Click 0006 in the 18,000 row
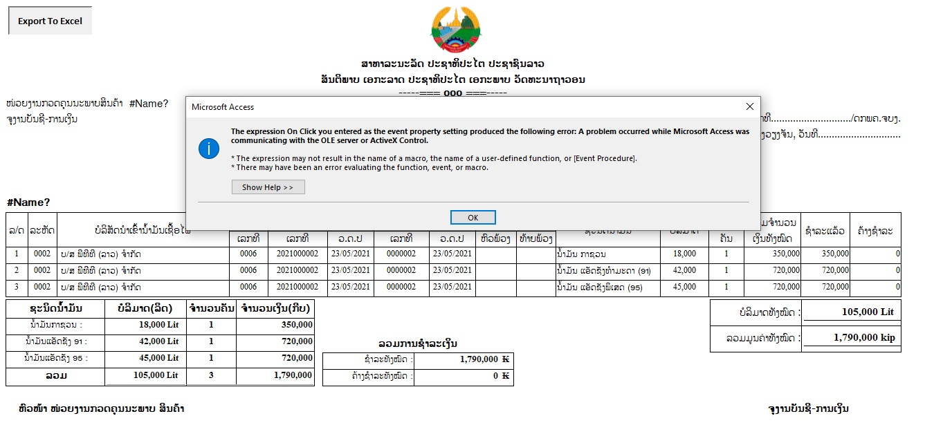 point(248,254)
